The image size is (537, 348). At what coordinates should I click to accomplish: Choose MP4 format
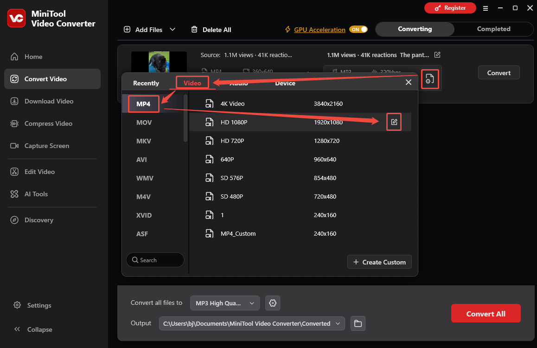(143, 104)
